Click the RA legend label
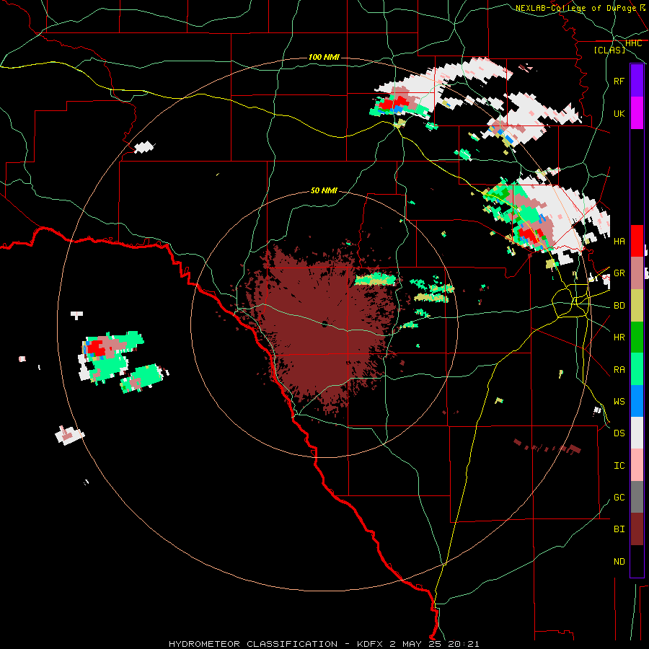The image size is (649, 649). (619, 369)
